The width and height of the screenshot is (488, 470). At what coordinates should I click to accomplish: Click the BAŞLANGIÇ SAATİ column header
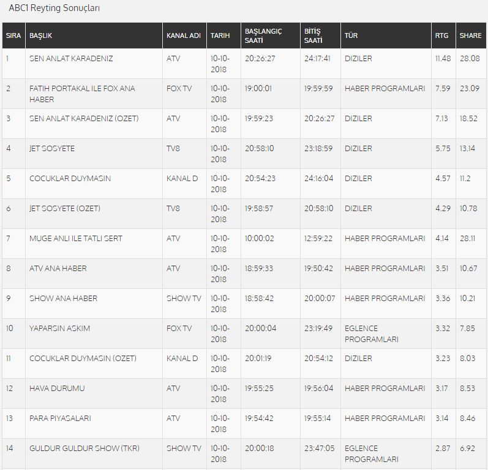[x=270, y=35]
